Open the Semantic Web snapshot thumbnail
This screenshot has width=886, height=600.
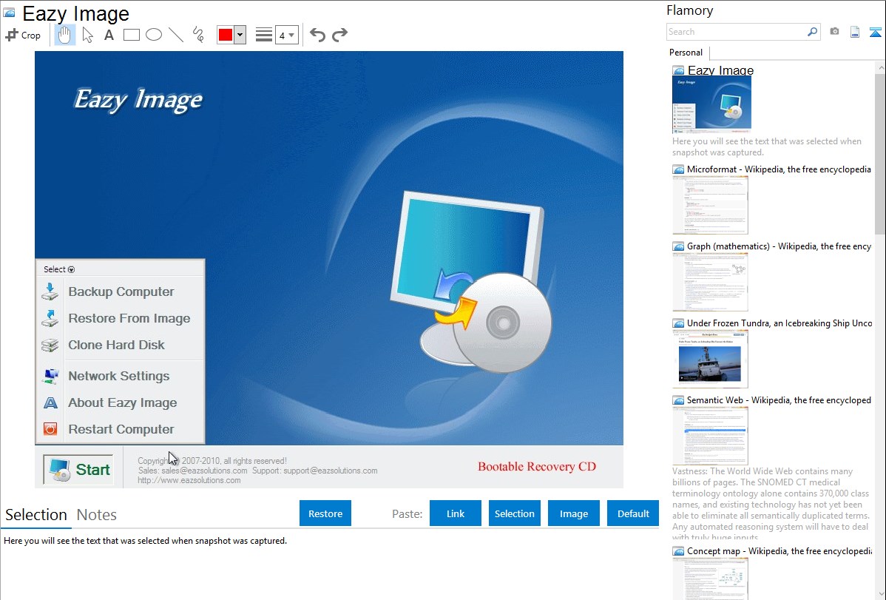pos(710,436)
